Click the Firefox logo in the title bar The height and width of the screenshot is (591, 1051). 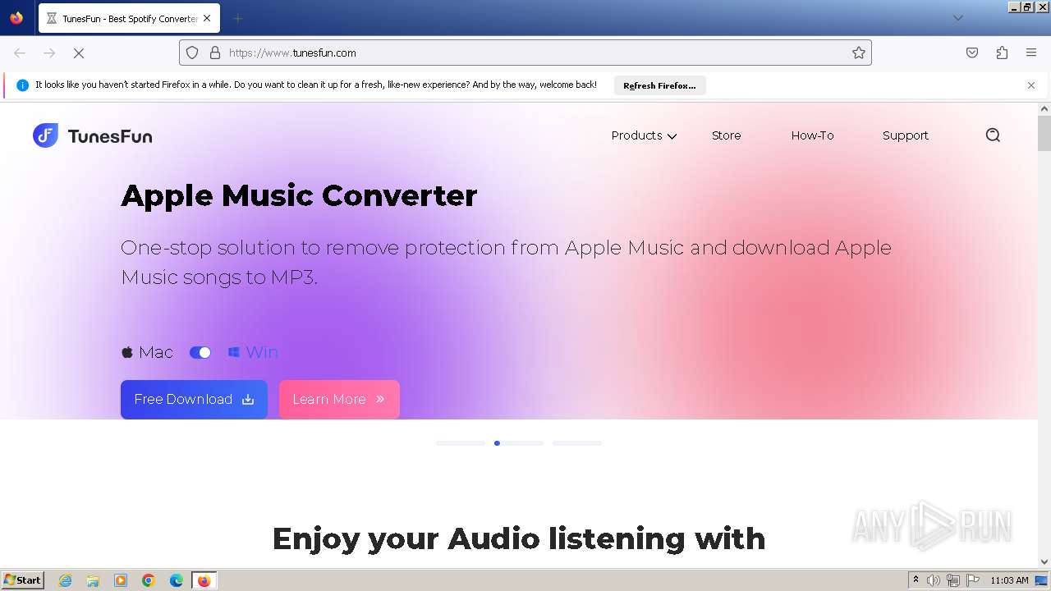tap(16, 17)
